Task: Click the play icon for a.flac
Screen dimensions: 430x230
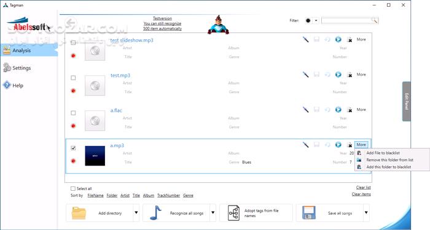Action: click(x=338, y=110)
